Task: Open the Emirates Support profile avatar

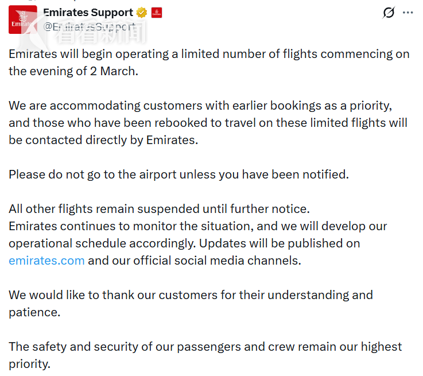Action: (x=23, y=20)
